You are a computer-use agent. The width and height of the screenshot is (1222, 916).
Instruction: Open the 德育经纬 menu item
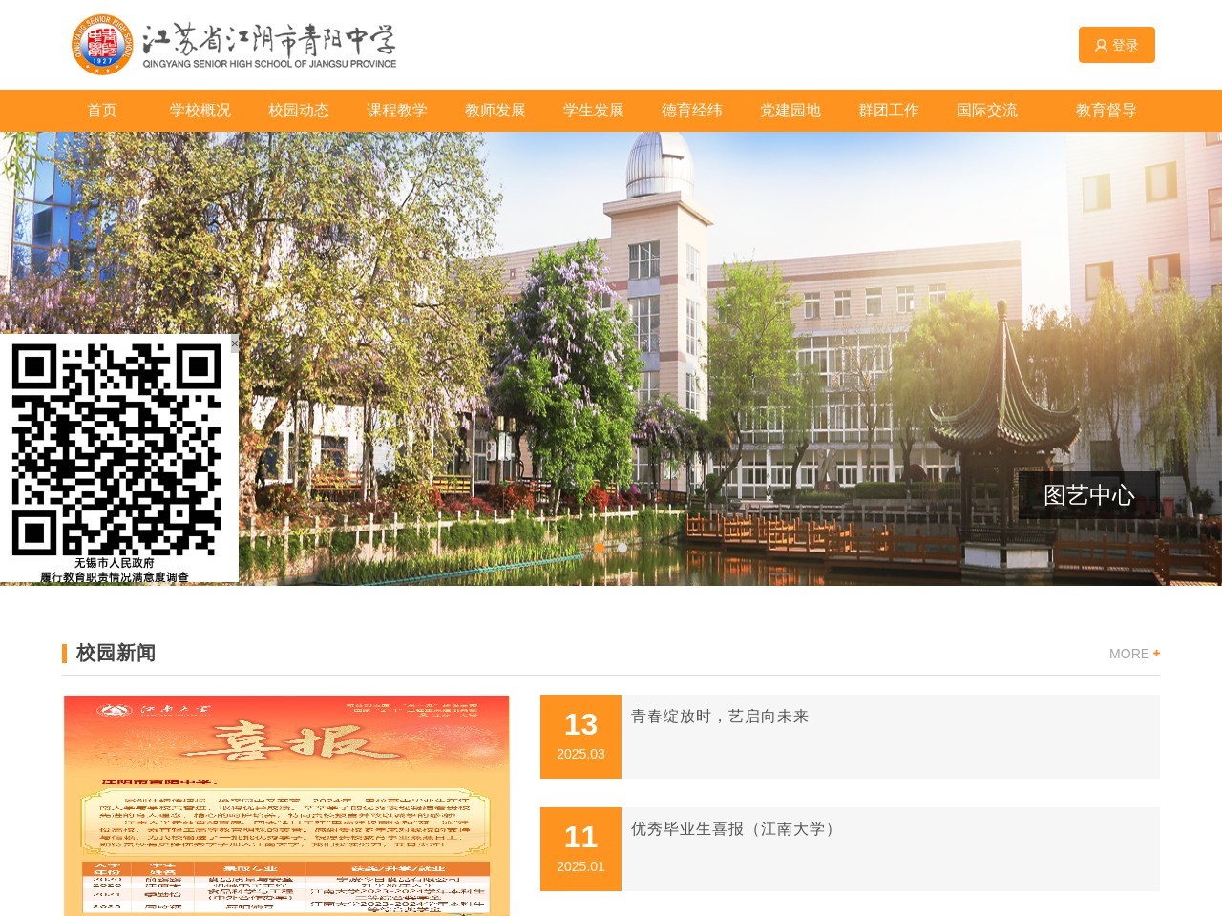click(x=692, y=111)
